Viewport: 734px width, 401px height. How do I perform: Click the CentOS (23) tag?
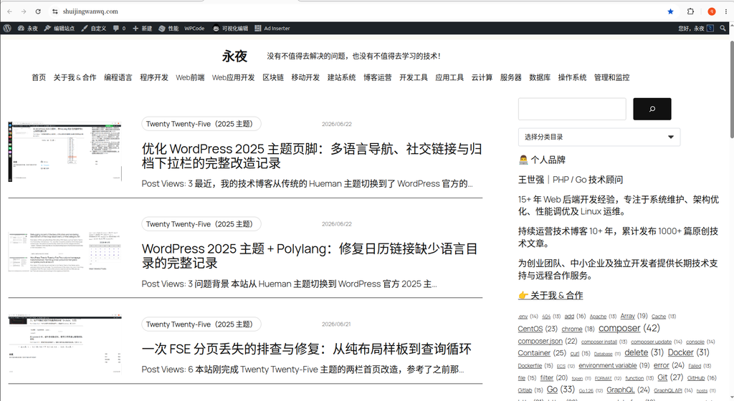pyautogui.click(x=538, y=329)
